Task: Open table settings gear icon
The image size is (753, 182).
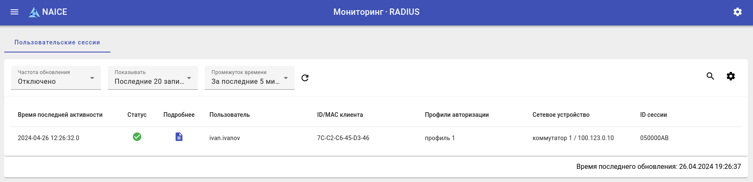Action: click(x=730, y=76)
